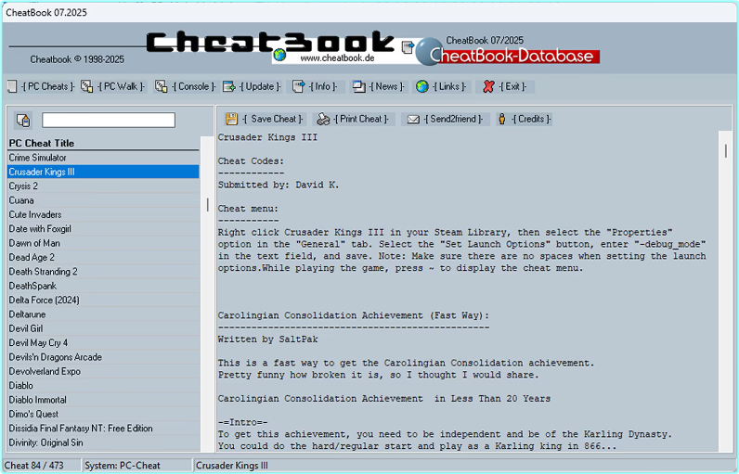739x474 pixels.
Task: Select Cute Invaders in the list
Action: 104,214
